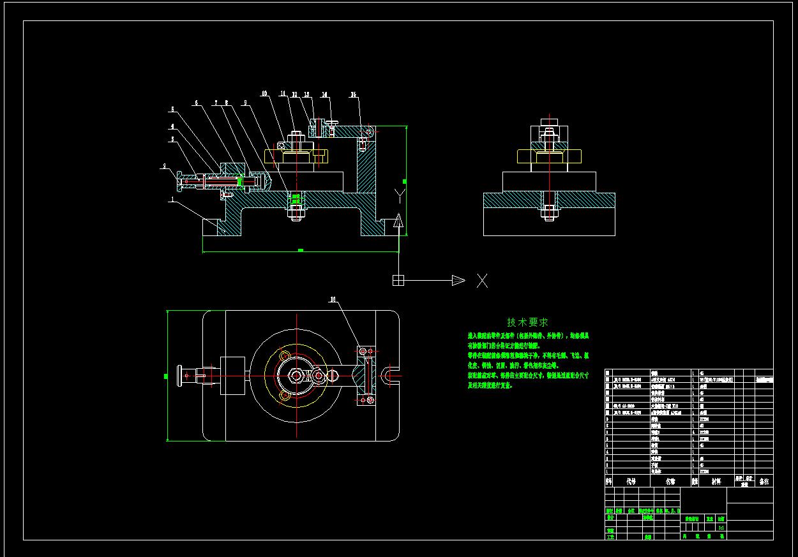Image resolution: width=798 pixels, height=557 pixels.
Task: Click green grip on section view height dimension
Action: pyautogui.click(x=403, y=181)
